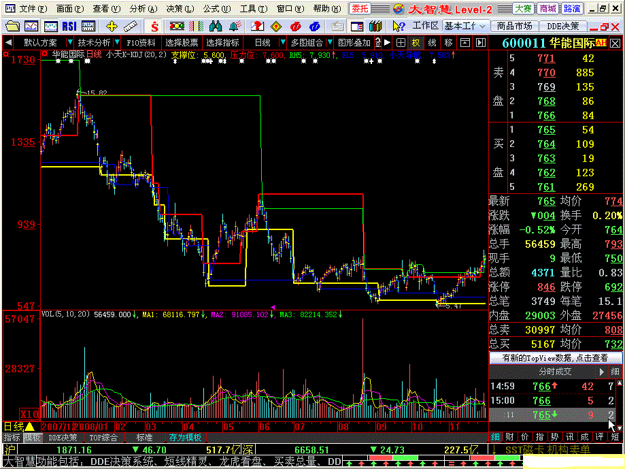Open the colored books library icon
Viewport: 625px width, 469px height.
point(375,27)
